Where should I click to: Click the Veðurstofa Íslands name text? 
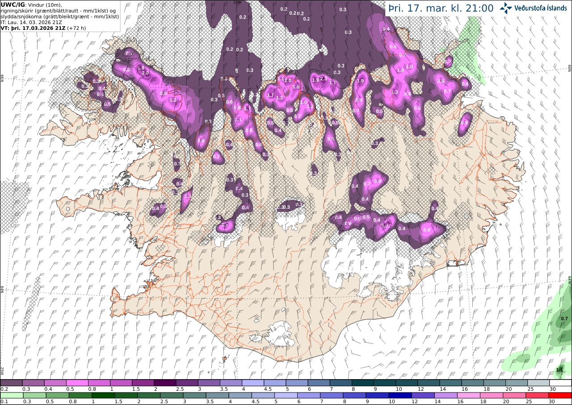click(x=541, y=8)
